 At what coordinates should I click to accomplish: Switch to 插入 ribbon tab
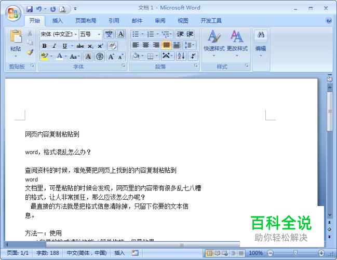(58, 21)
